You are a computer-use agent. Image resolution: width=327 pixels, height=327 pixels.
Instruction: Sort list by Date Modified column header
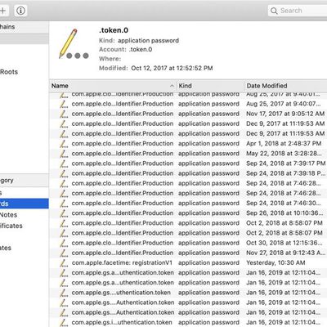point(285,86)
